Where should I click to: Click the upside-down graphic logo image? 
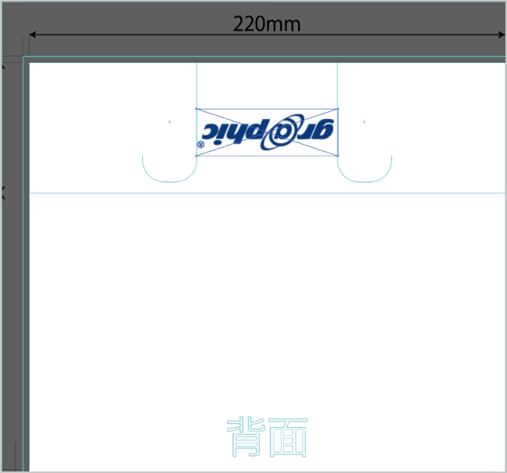267,132
